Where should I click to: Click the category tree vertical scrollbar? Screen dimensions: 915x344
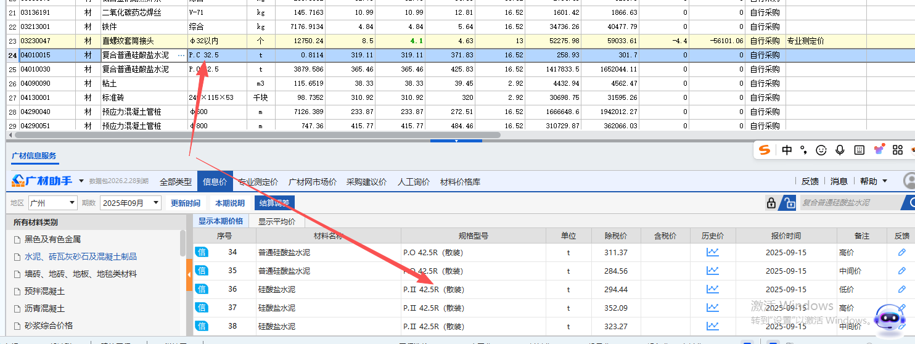pos(183,244)
